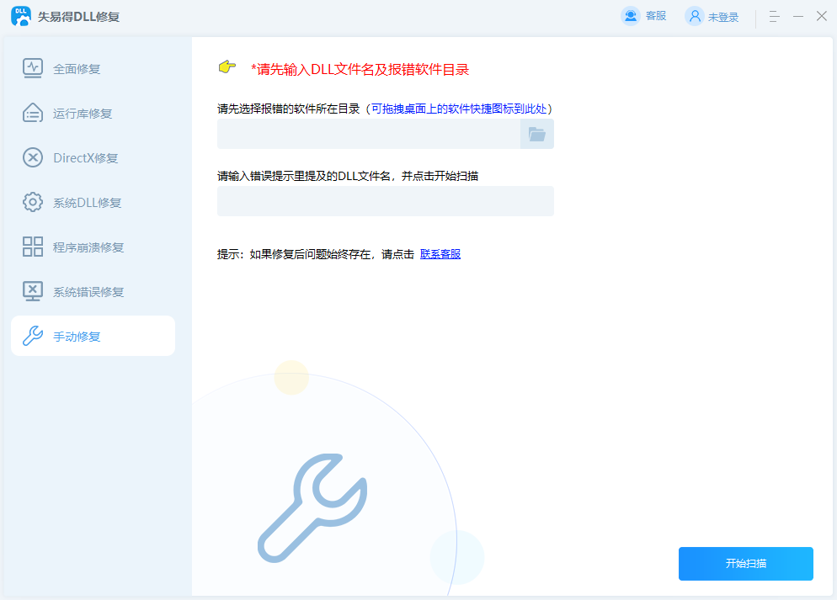Select 程序崩溃修复 in sidebar
Screen dimensions: 837x600
[88, 247]
